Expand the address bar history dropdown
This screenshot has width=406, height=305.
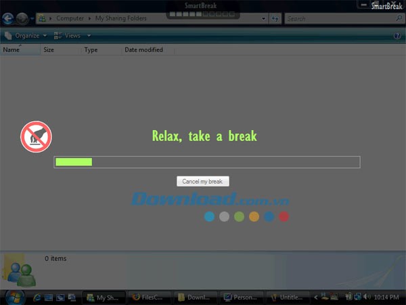[263, 19]
